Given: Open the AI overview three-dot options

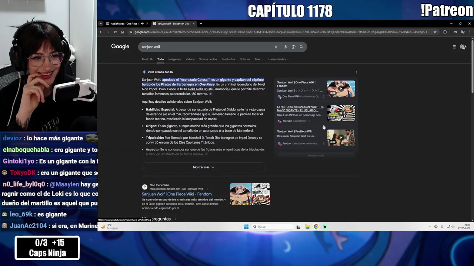Looking at the screenshot, I should tap(356, 72).
